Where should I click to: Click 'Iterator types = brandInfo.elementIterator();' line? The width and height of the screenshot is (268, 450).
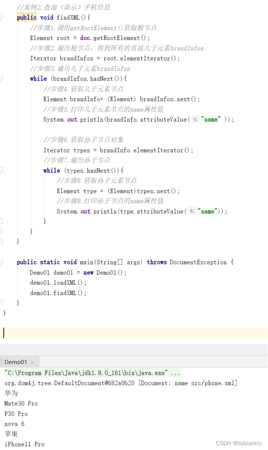118,150
